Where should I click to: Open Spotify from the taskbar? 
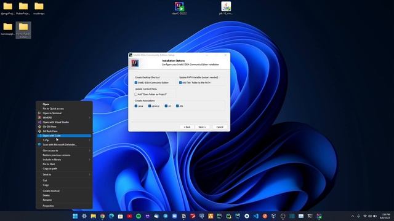[x=139, y=216]
